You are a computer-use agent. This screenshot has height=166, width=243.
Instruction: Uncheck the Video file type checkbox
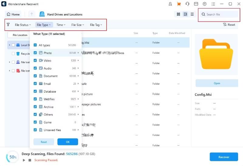pyautogui.click(x=36, y=61)
